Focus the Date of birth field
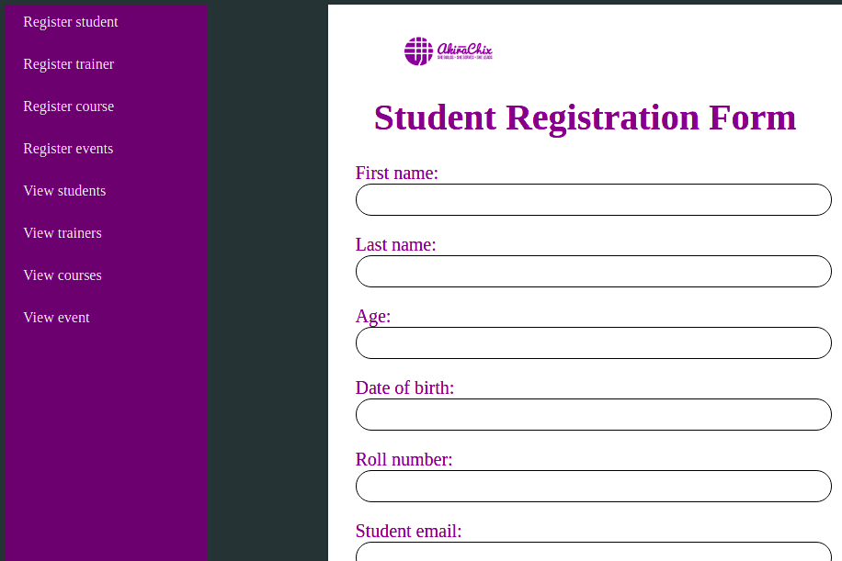 593,415
